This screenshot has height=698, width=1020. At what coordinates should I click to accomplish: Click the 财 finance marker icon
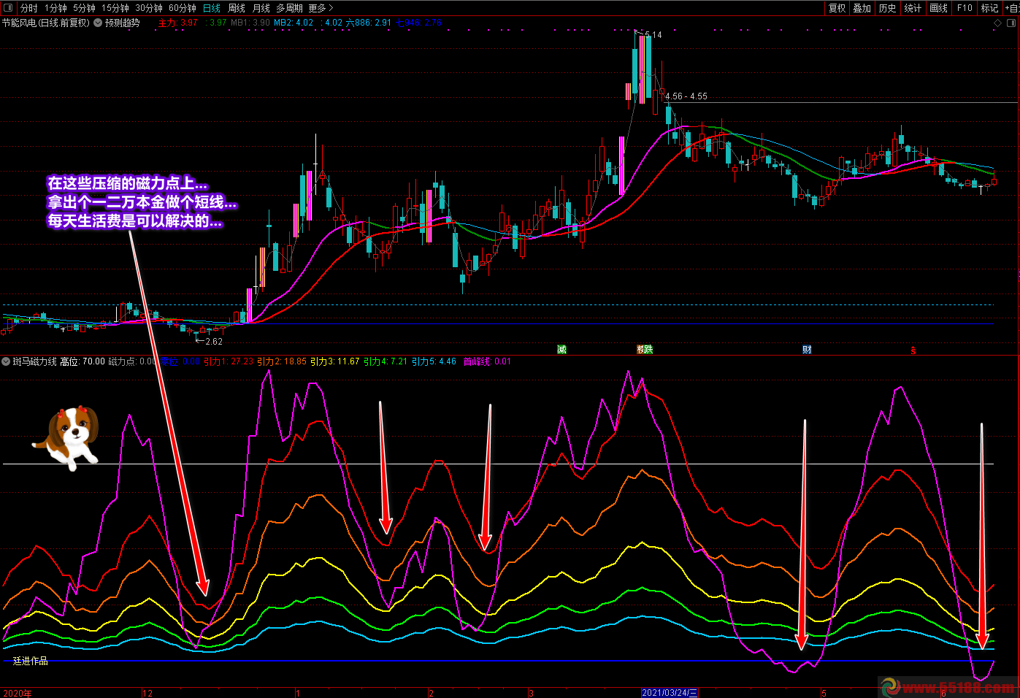click(807, 350)
